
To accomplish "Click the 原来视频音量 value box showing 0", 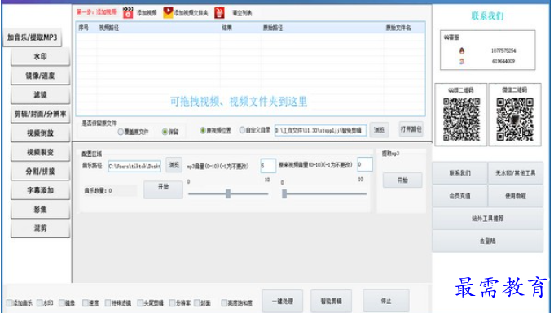I will [365, 164].
